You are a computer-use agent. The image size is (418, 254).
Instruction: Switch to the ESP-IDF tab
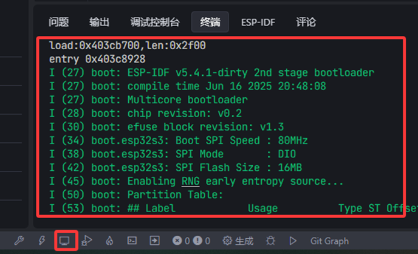click(x=258, y=22)
